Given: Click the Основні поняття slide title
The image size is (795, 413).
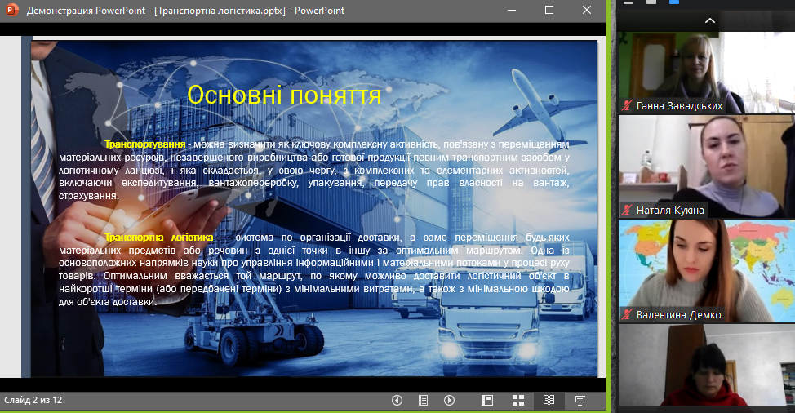Looking at the screenshot, I should (x=284, y=95).
